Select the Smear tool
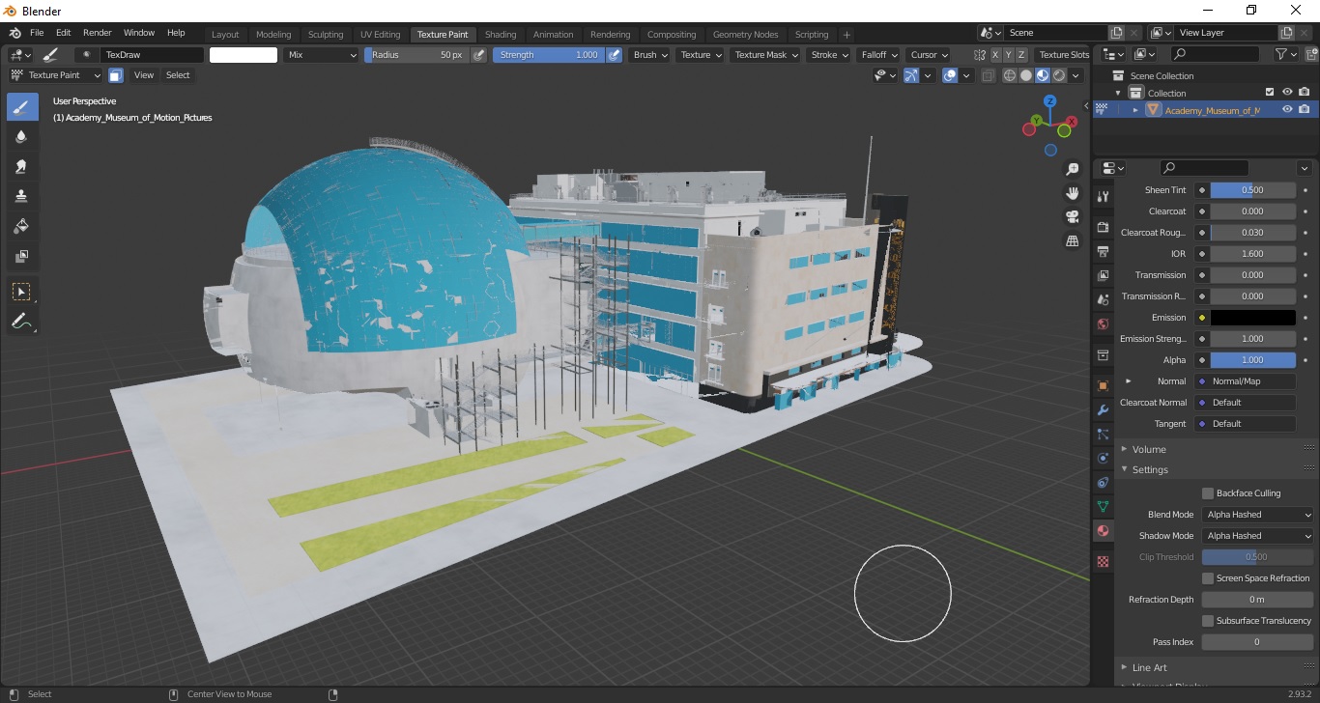This screenshot has width=1320, height=703. pyautogui.click(x=22, y=166)
